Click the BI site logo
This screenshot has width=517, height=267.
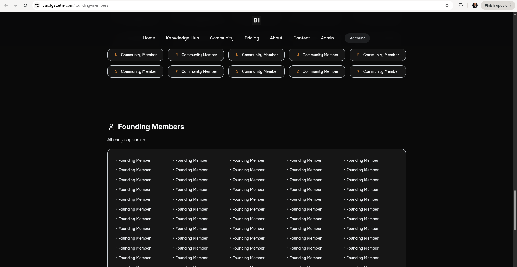pyautogui.click(x=257, y=20)
